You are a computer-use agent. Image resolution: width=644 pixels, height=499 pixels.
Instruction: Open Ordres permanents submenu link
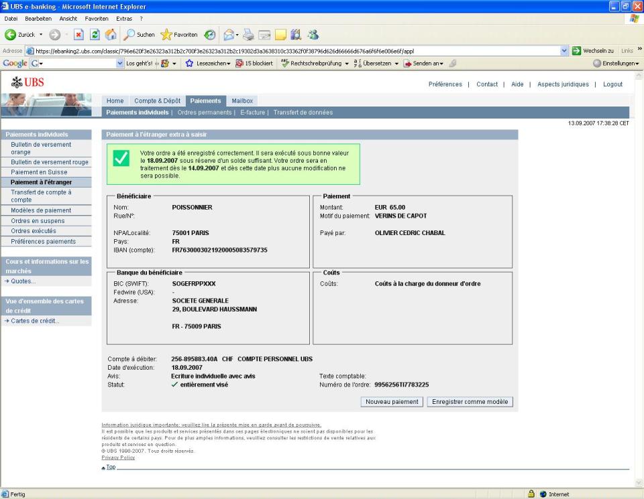click(x=204, y=113)
